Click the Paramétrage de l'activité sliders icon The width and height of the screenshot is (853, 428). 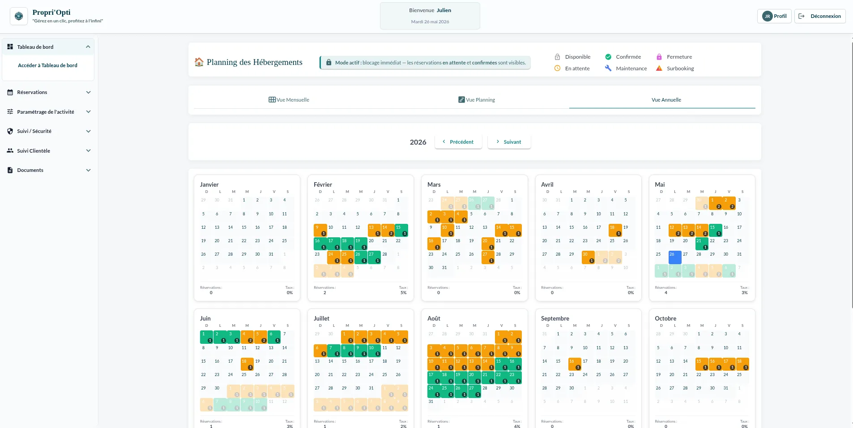pyautogui.click(x=10, y=111)
